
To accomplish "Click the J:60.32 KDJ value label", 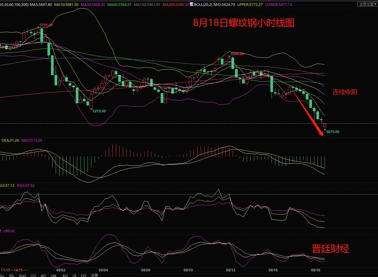I will coord(9,231).
